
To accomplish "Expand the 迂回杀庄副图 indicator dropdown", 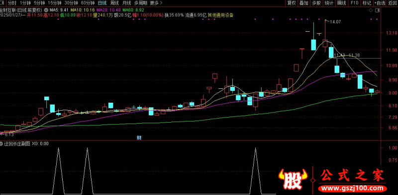I will [x=2, y=143].
